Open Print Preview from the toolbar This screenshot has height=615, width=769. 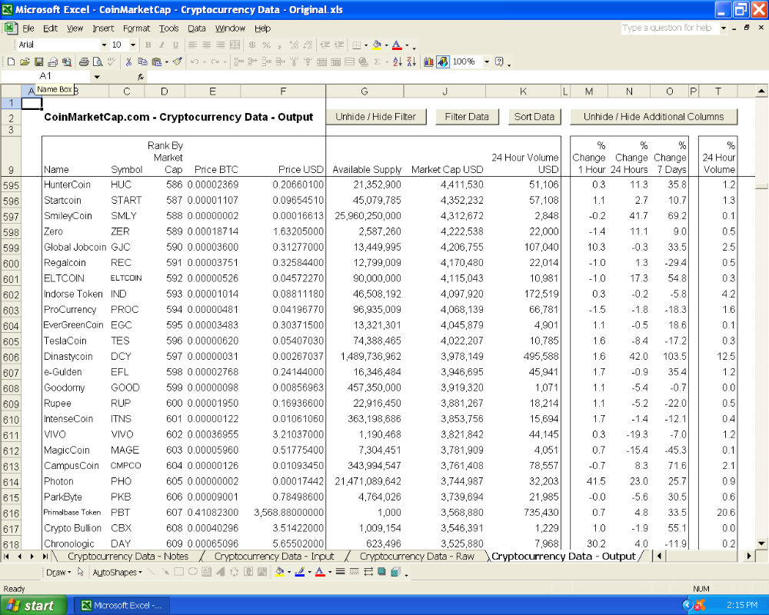pyautogui.click(x=98, y=61)
